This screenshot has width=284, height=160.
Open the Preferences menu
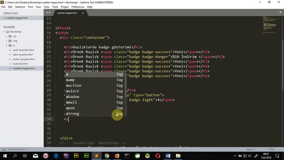tap(78, 7)
